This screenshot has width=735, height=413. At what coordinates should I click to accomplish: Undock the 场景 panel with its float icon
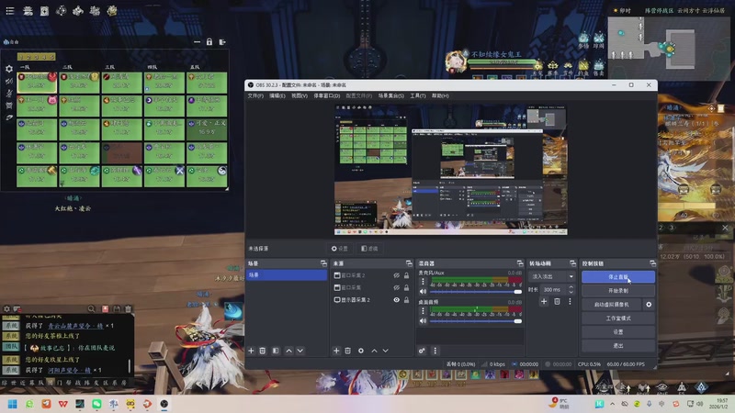click(323, 263)
